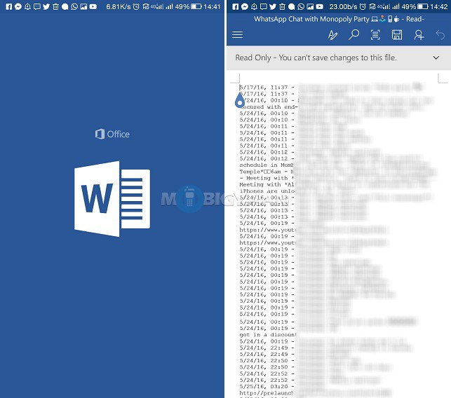
Task: Expand the Read Only notification chevron
Action: 436,57
